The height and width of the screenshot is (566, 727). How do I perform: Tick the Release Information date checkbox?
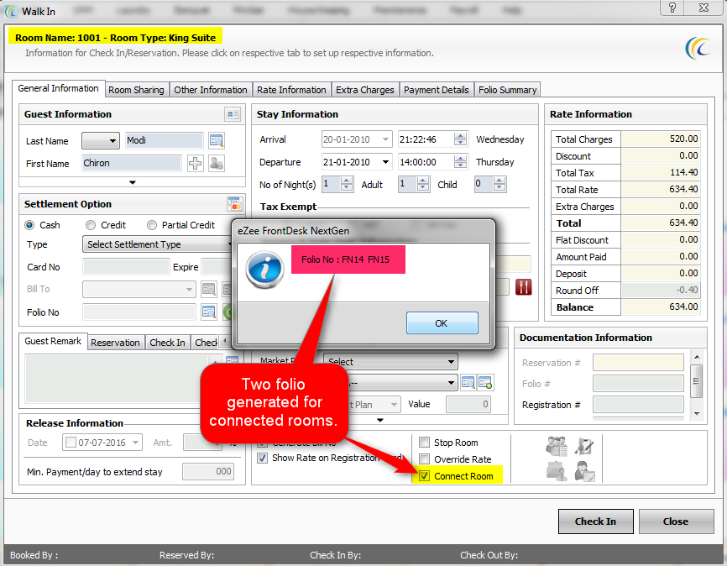[x=71, y=442]
